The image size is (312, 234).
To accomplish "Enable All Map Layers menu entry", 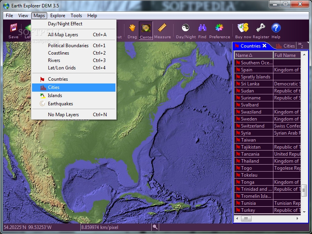I will point(74,35).
